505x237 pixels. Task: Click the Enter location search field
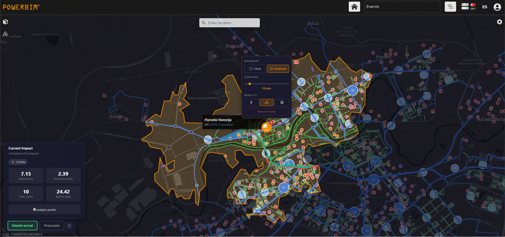pyautogui.click(x=229, y=23)
